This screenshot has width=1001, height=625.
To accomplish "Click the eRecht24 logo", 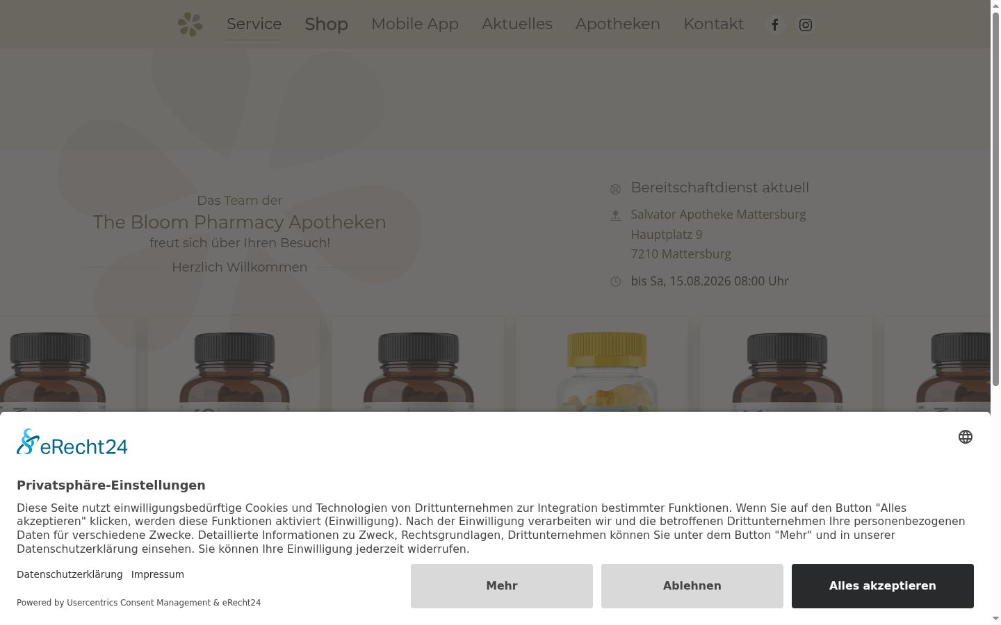I will 72,442.
